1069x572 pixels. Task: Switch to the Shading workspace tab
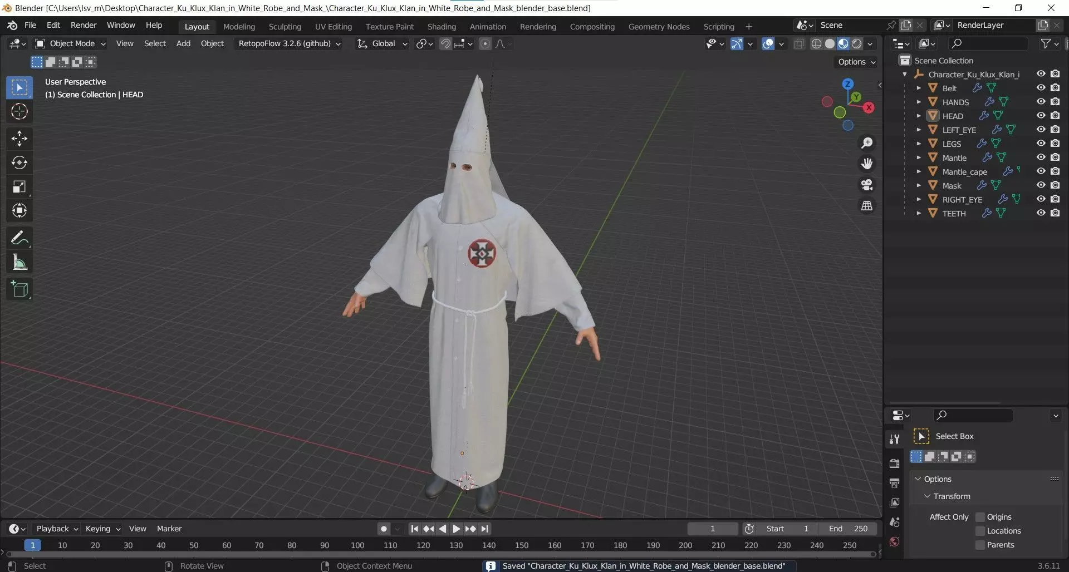(442, 26)
